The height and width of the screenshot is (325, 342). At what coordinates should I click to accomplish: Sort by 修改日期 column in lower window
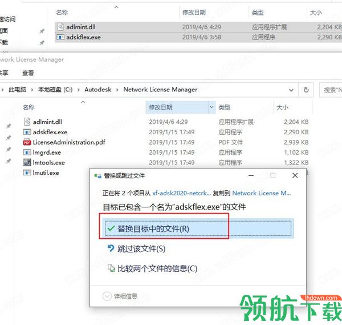click(161, 107)
